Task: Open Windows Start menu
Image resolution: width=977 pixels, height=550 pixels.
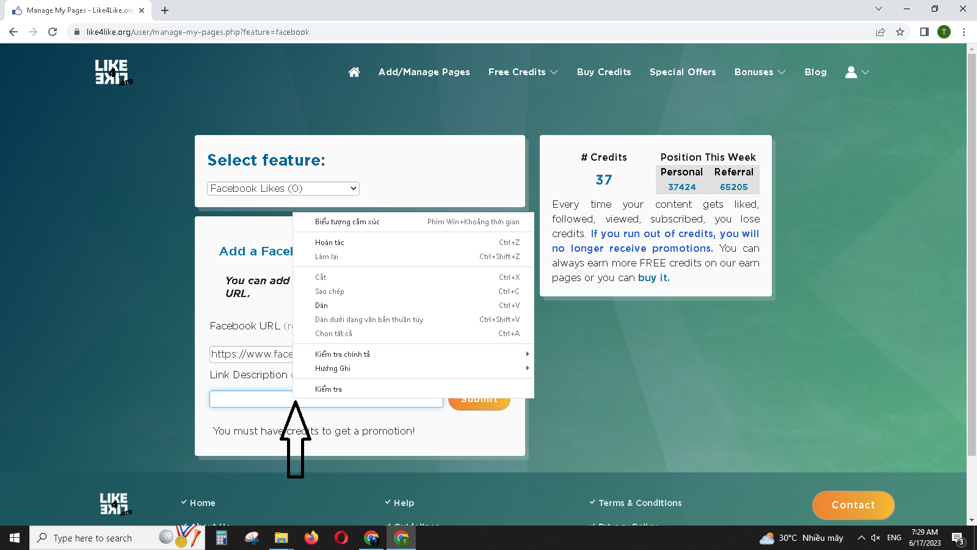Action: point(15,538)
